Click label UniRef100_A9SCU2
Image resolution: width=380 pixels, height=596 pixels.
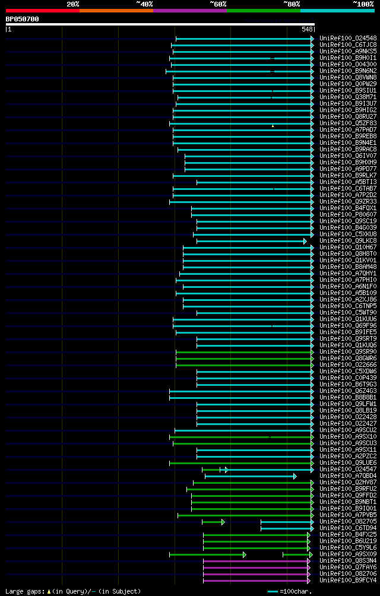click(x=348, y=430)
